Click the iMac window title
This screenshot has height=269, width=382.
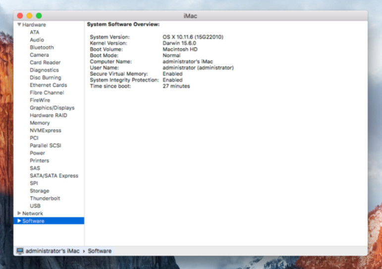tap(190, 16)
